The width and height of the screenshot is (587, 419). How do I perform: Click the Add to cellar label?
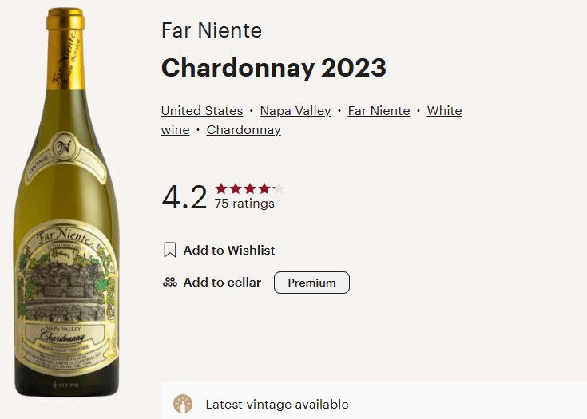coord(222,283)
